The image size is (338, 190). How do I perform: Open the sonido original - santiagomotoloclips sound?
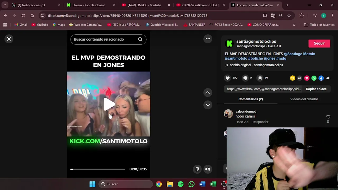[256, 65]
